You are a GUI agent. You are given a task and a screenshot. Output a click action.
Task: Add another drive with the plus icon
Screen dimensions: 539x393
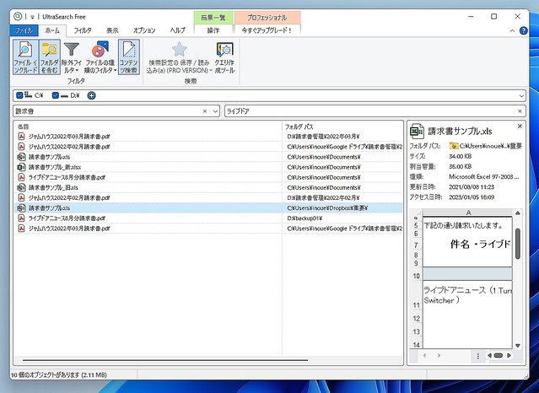(x=91, y=95)
